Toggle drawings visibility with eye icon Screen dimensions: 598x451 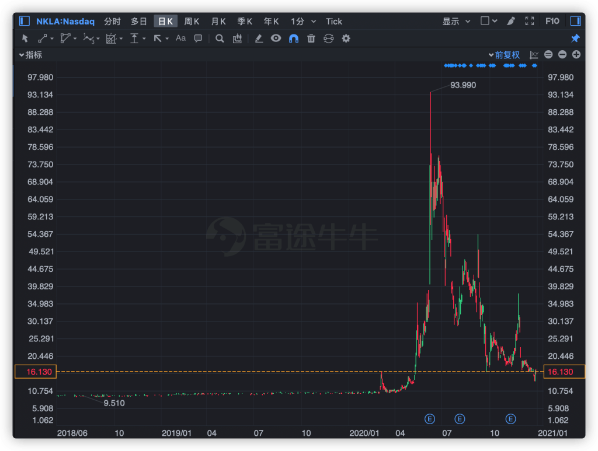pos(276,39)
